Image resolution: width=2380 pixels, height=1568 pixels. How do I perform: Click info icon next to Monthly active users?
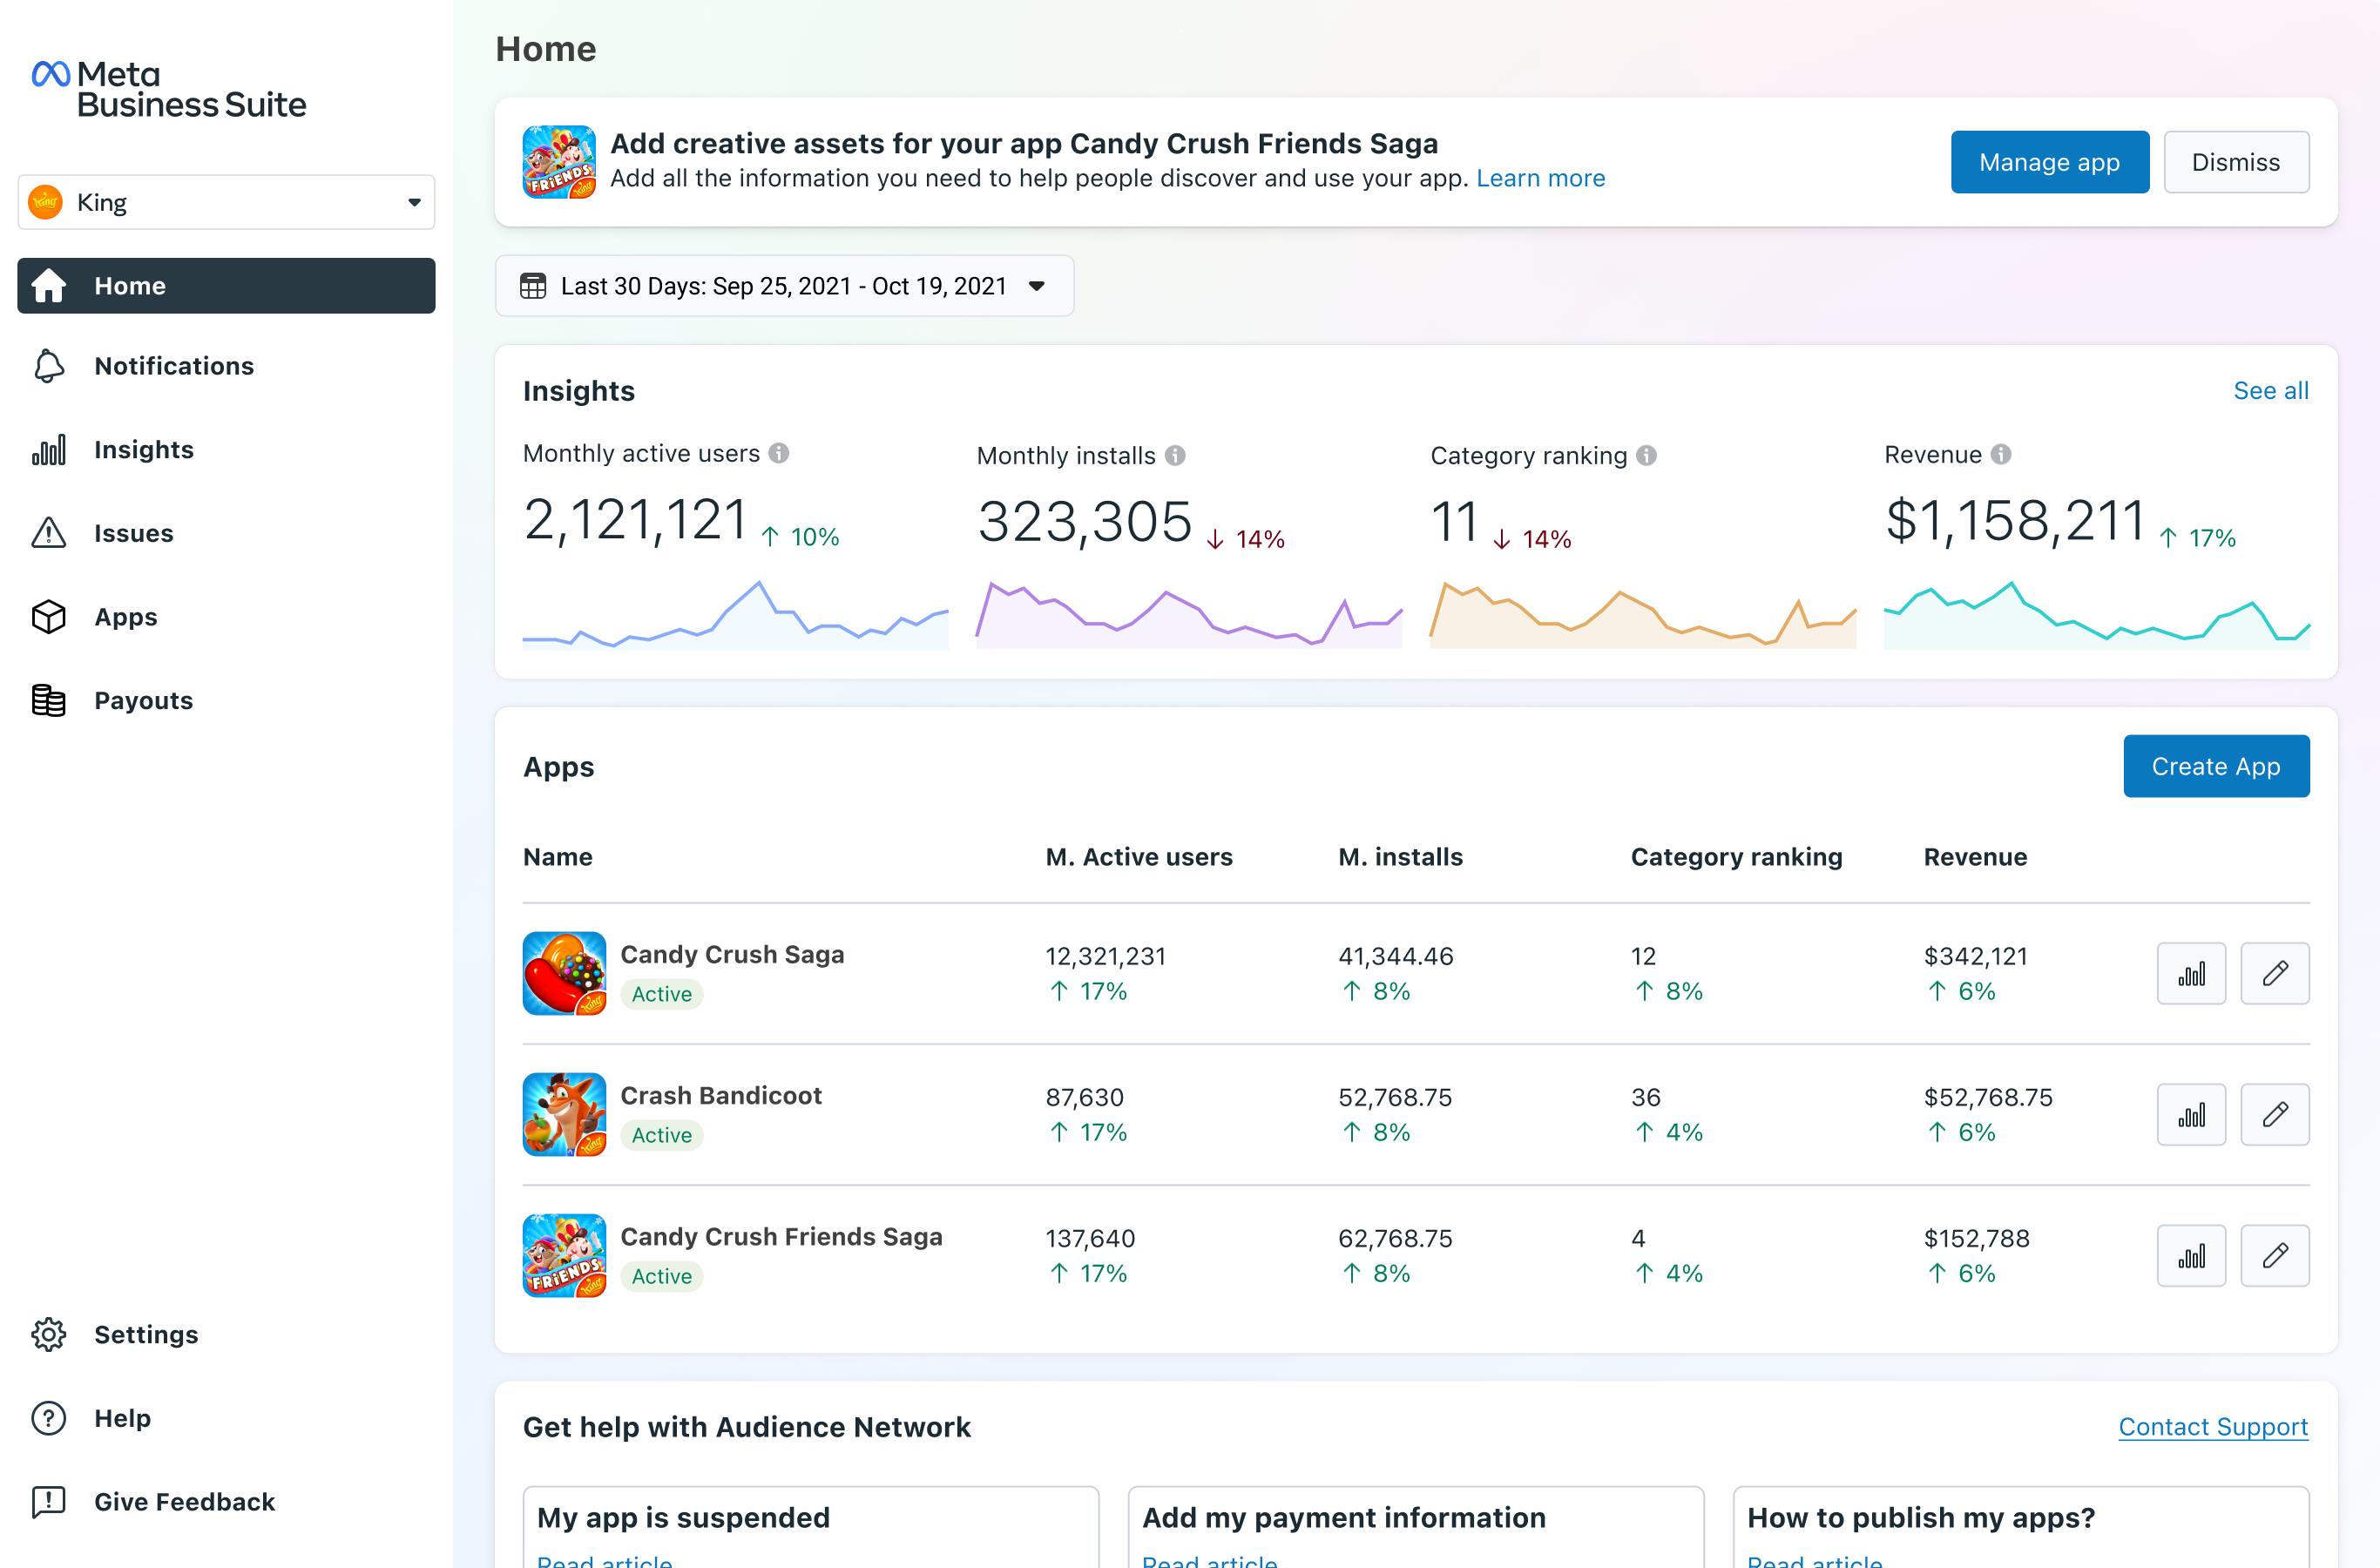pos(779,453)
